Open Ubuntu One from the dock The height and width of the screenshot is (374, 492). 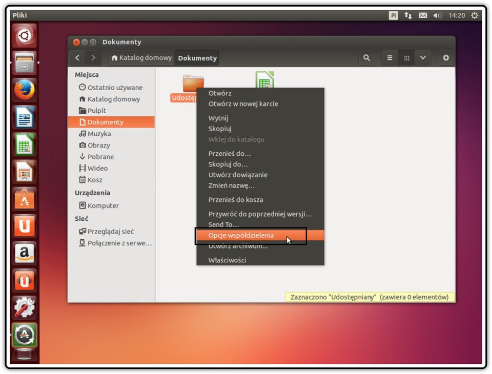tap(25, 226)
